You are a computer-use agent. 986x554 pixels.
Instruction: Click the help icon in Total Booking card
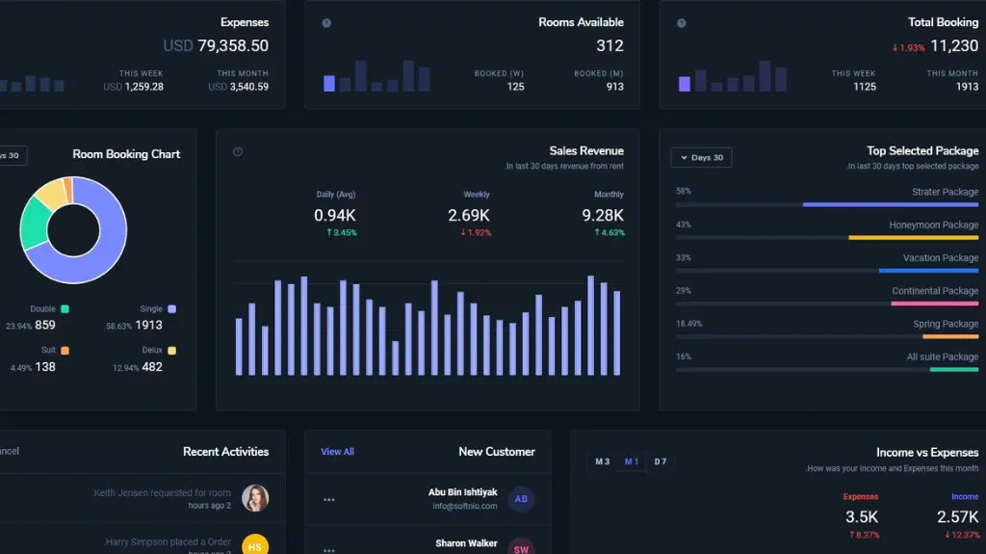pyautogui.click(x=681, y=23)
